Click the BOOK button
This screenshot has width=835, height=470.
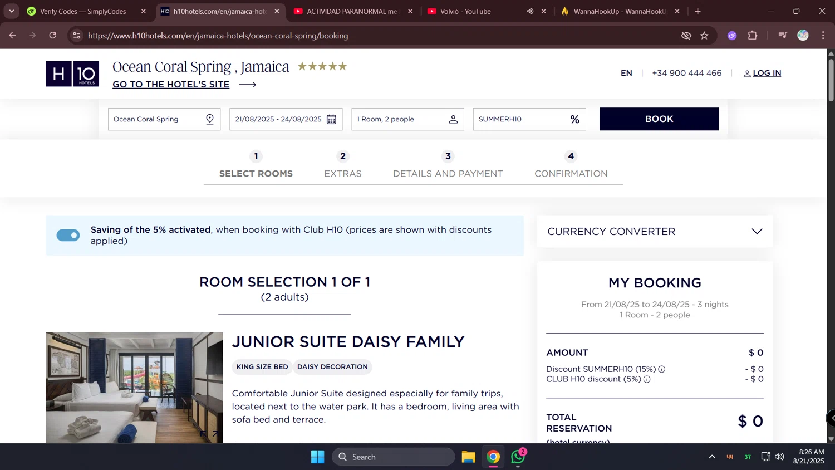point(659,119)
